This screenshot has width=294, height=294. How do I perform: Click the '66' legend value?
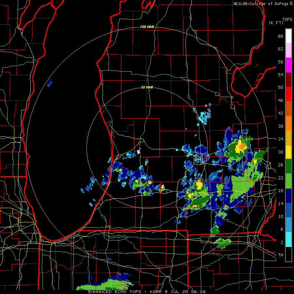[x=281, y=36]
